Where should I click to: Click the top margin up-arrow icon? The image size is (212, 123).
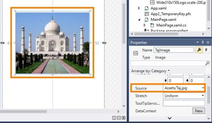(165, 80)
